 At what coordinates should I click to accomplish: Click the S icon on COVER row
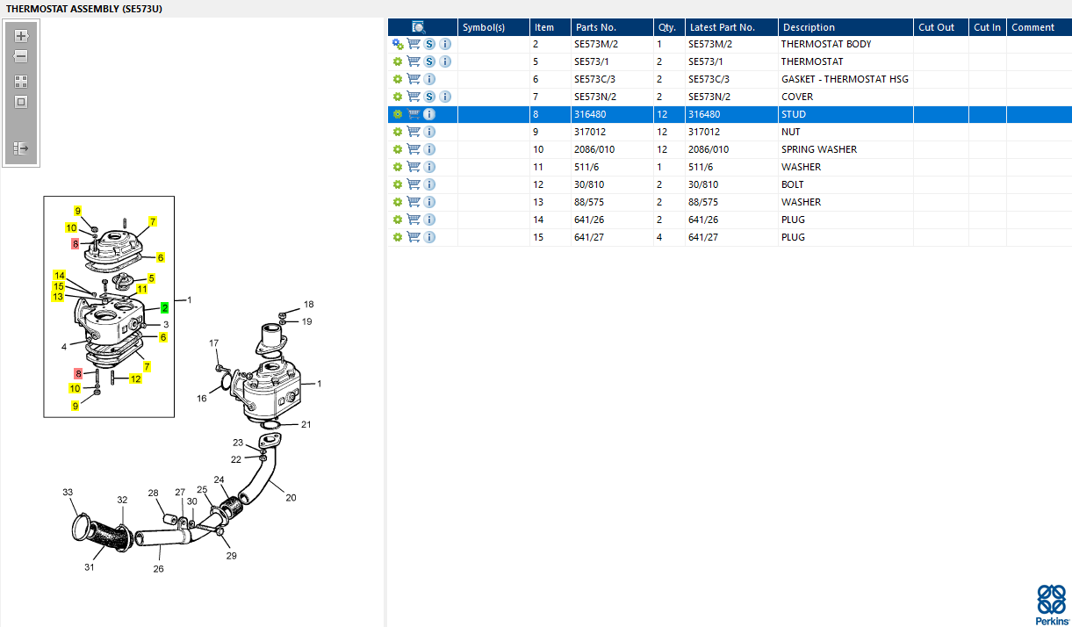429,97
